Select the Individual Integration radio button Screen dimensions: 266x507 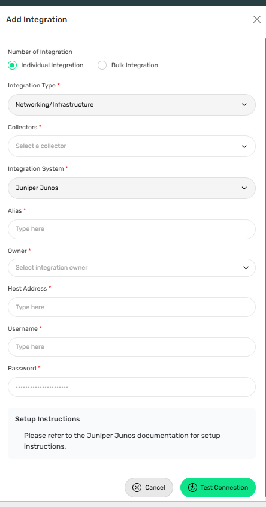[13, 65]
